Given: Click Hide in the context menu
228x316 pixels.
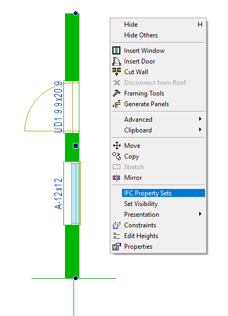Looking at the screenshot, I should tap(131, 25).
